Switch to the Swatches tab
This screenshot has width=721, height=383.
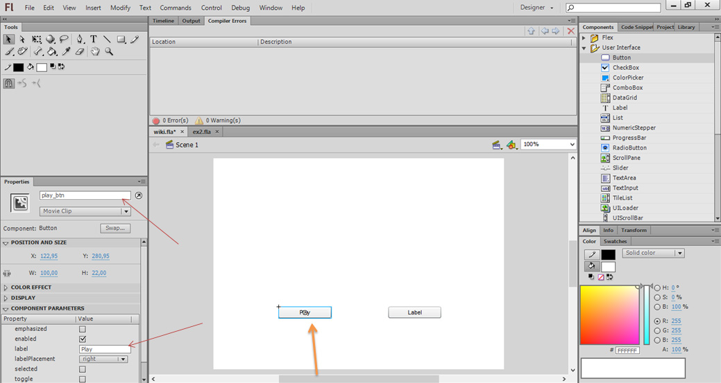coord(615,242)
